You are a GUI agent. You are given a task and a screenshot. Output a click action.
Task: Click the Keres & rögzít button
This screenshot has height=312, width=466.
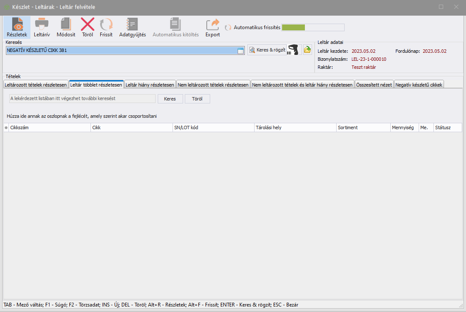point(267,50)
